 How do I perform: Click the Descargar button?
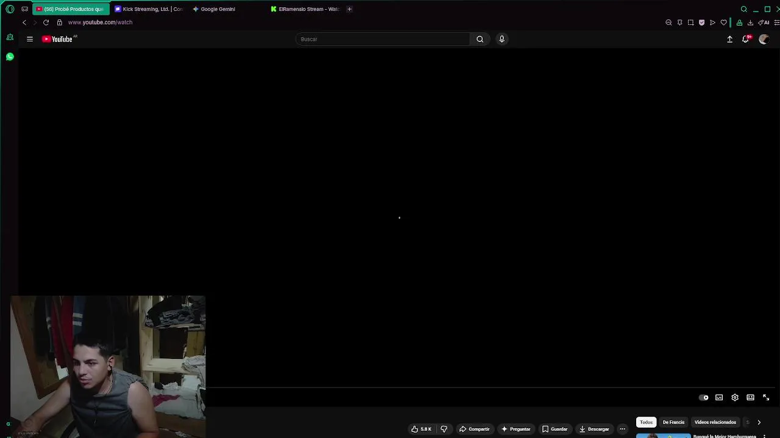coord(594,429)
